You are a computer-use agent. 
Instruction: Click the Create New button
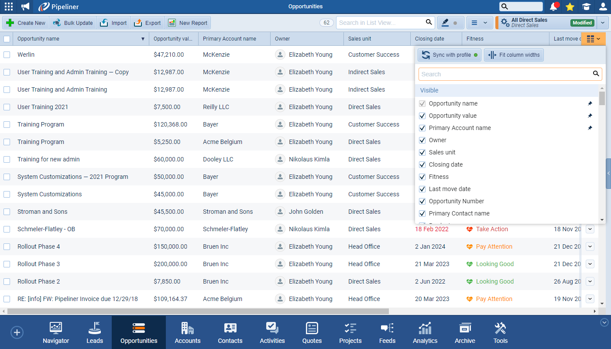[x=26, y=23]
